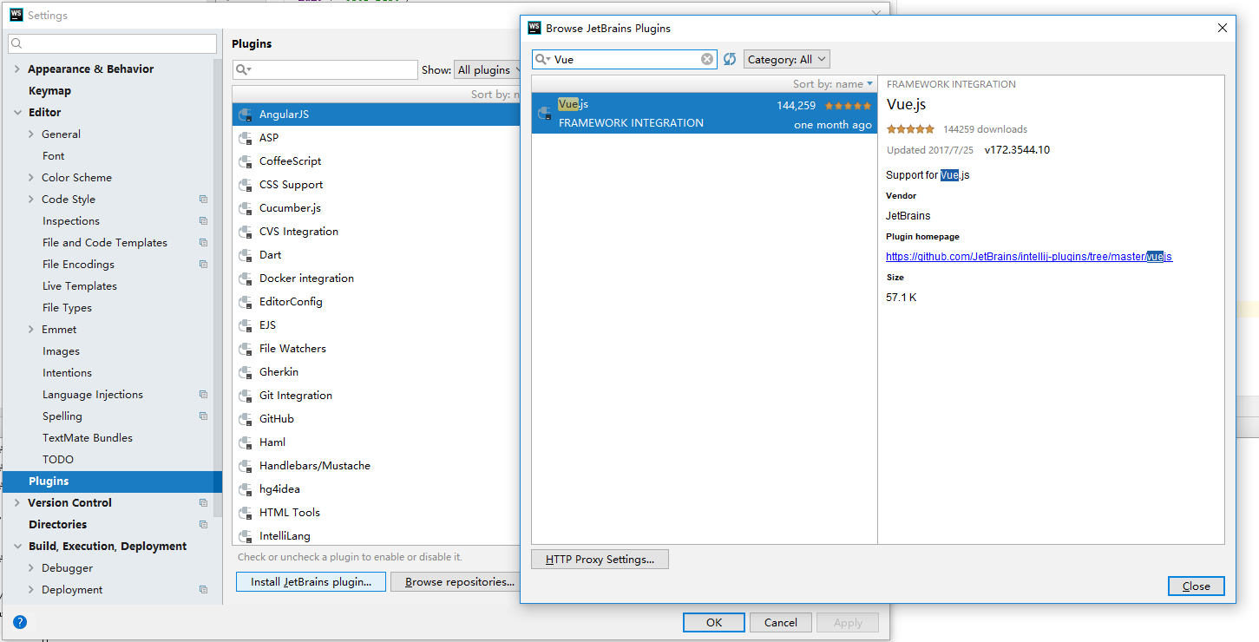
Task: Select the CSS Support plugin icon
Action: click(246, 185)
